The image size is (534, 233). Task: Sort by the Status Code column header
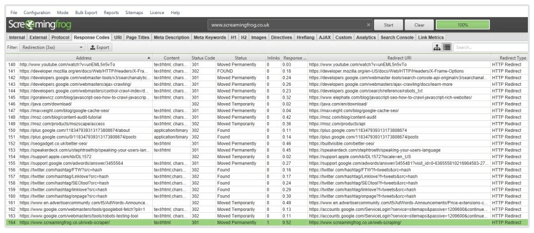[203, 58]
